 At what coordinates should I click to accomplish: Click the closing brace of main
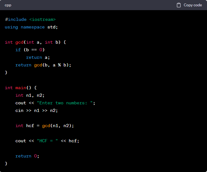click(6, 164)
